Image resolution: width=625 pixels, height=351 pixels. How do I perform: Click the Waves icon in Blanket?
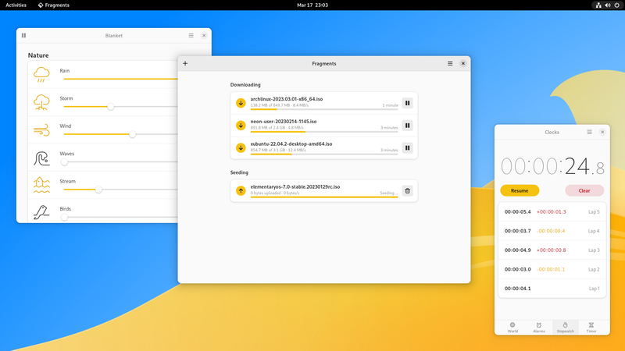[x=41, y=158]
